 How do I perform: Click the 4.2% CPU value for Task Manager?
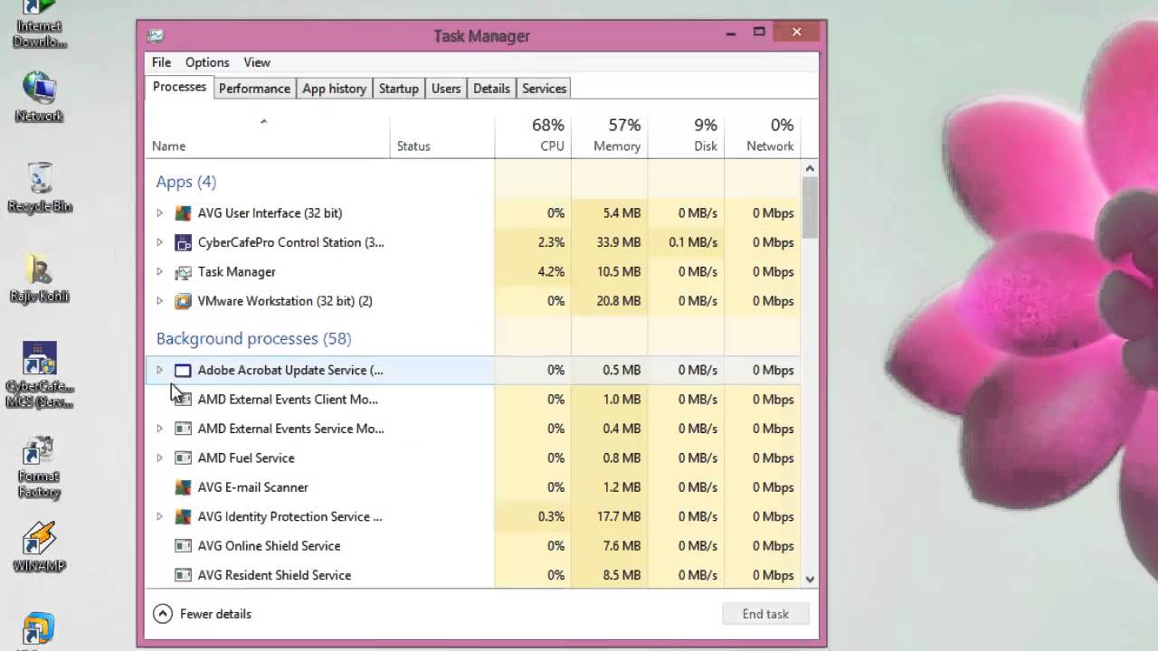[x=551, y=272]
